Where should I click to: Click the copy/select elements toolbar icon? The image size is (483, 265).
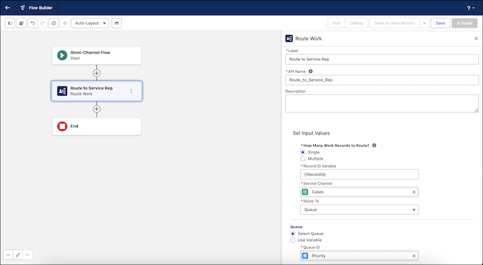click(x=21, y=23)
